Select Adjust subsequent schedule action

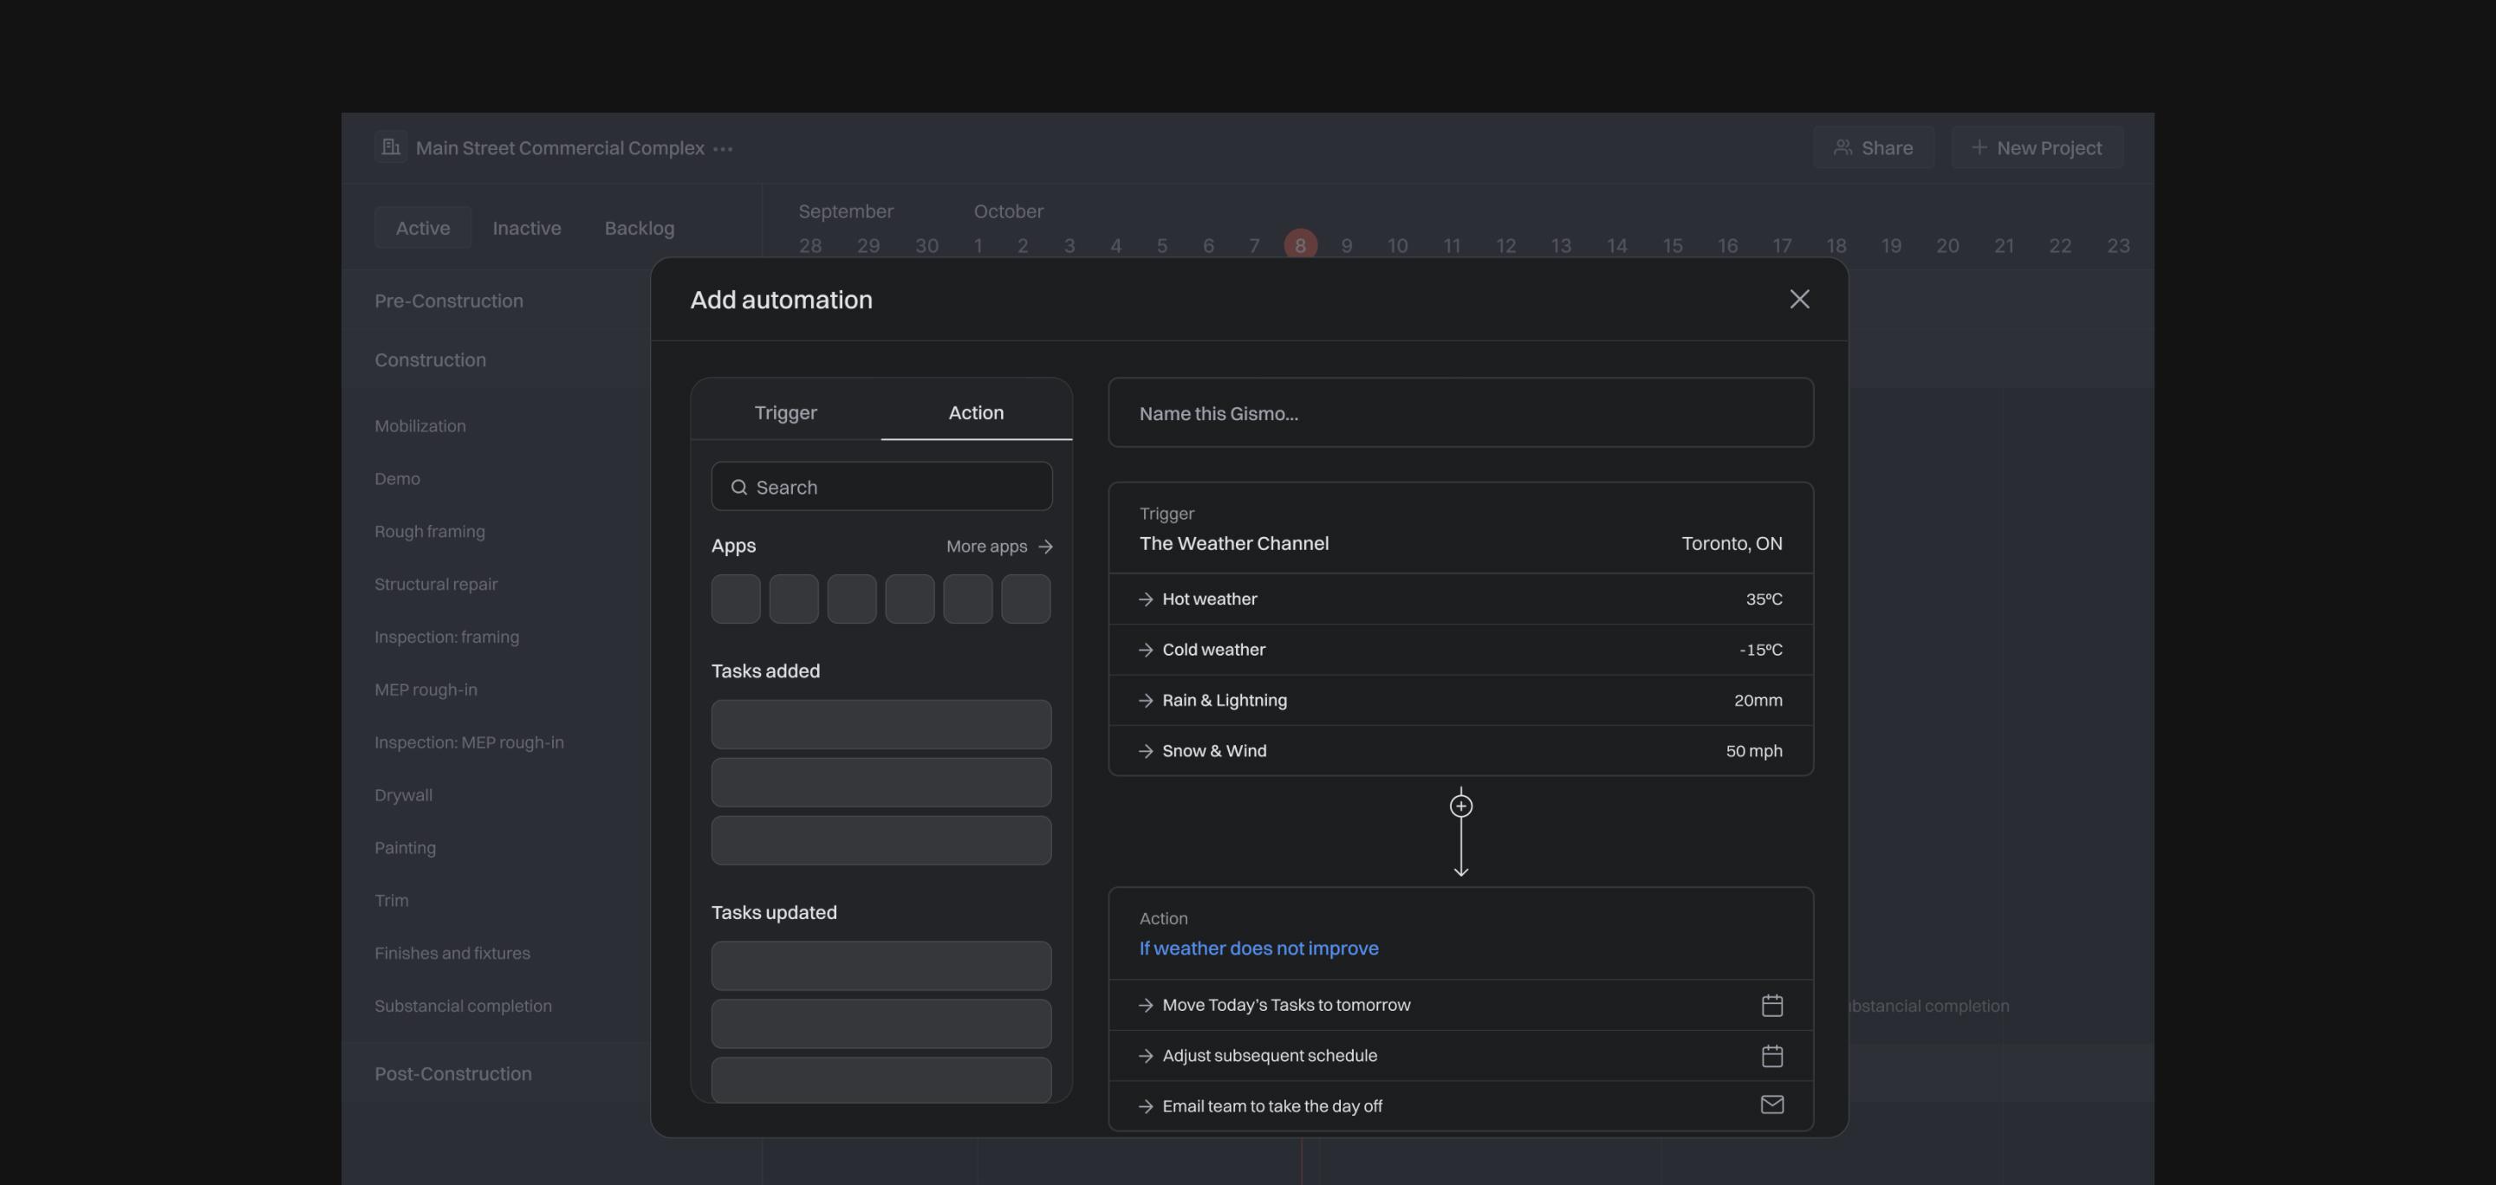1460,1055
